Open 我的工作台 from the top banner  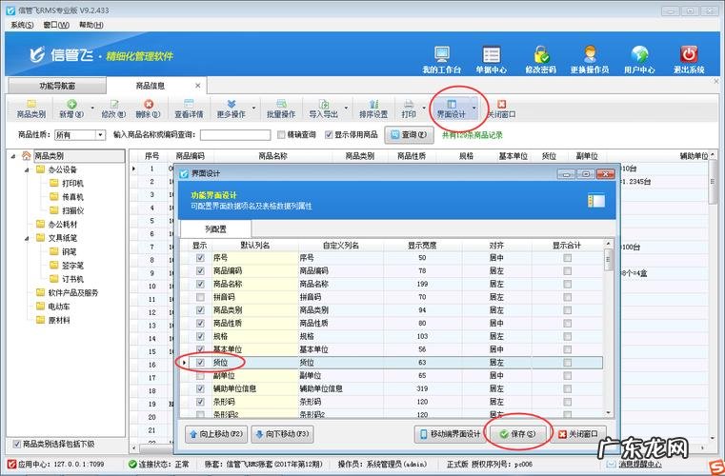[x=441, y=56]
